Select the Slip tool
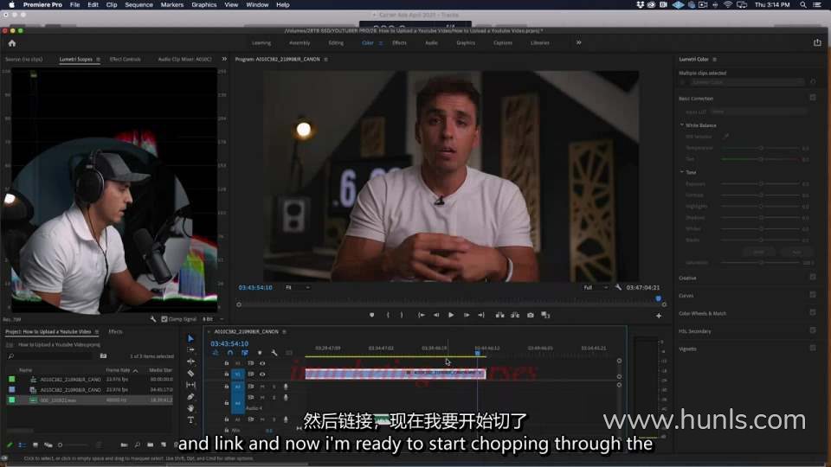This screenshot has width=831, height=467. (x=190, y=385)
